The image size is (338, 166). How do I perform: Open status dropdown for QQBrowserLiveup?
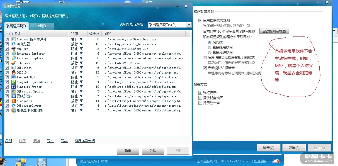[x=81, y=106]
